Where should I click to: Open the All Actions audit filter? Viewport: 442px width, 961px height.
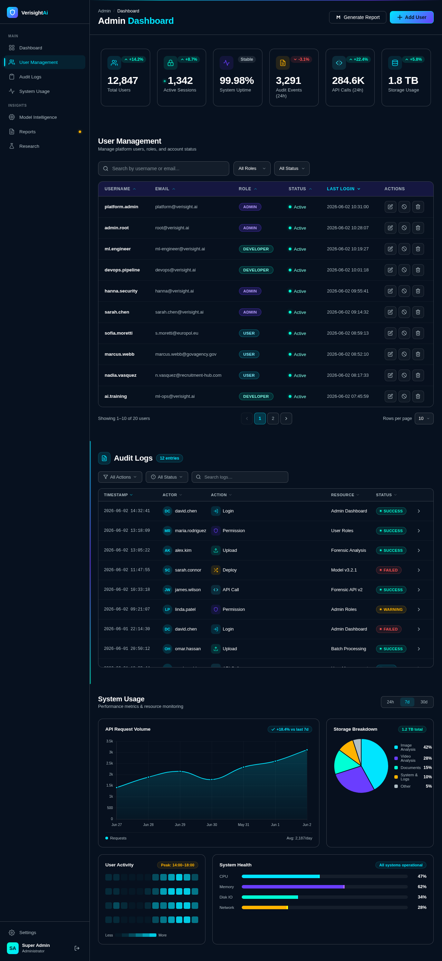pyautogui.click(x=120, y=477)
